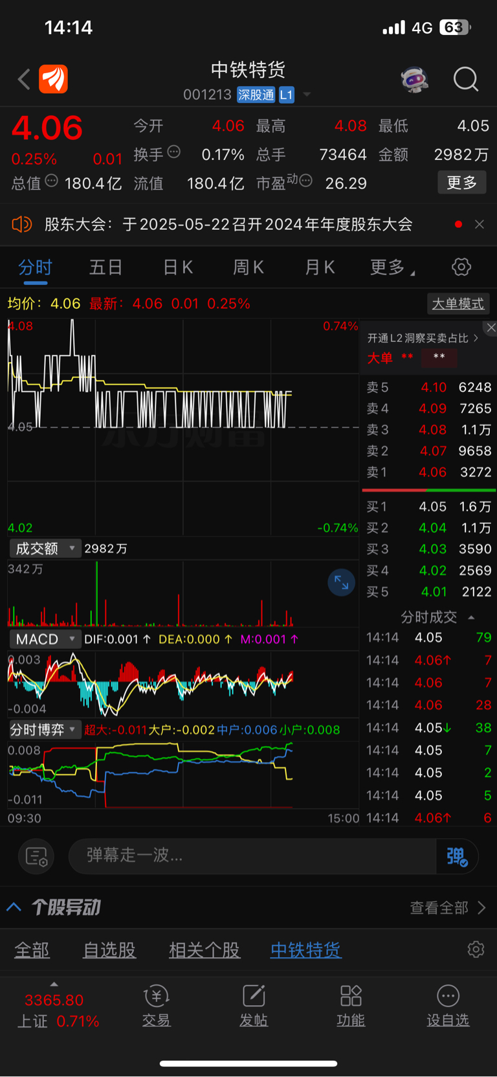
Task: Open the bullet comment settings icon
Action: (36, 856)
